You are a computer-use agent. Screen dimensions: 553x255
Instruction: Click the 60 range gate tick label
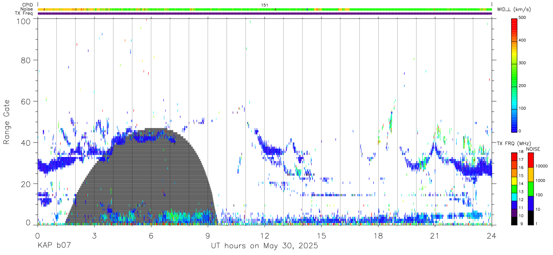(26, 101)
